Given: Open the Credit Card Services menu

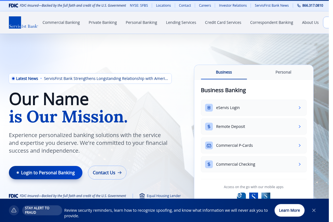Looking at the screenshot, I should (223, 22).
